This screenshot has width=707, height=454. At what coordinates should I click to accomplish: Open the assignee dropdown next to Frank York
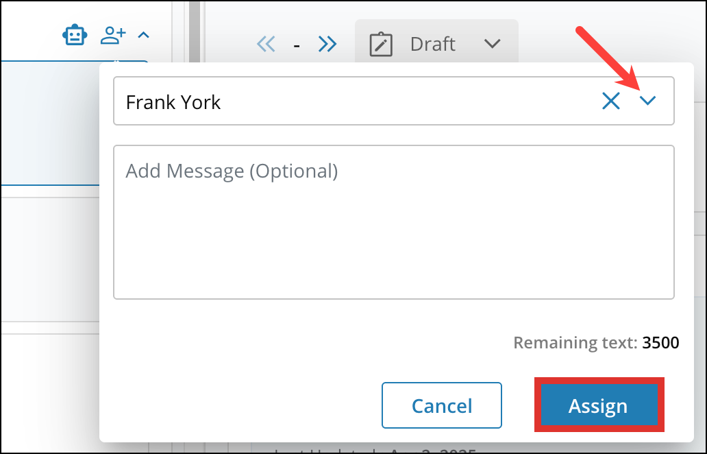[x=648, y=101]
